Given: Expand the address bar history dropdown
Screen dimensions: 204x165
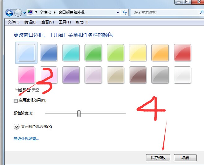Looking at the screenshot, I should (118, 13).
